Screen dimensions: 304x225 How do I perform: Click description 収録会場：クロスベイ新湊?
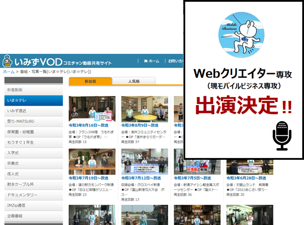(x=141, y=185)
